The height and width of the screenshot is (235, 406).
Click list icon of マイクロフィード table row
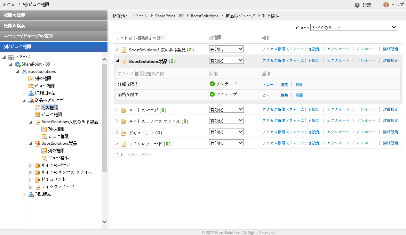124,144
